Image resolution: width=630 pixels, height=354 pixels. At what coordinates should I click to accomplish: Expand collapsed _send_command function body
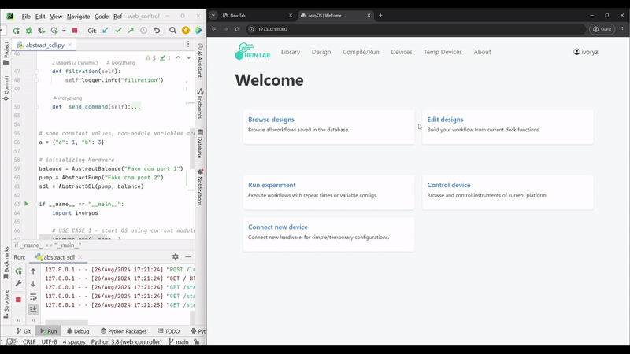coord(135,107)
